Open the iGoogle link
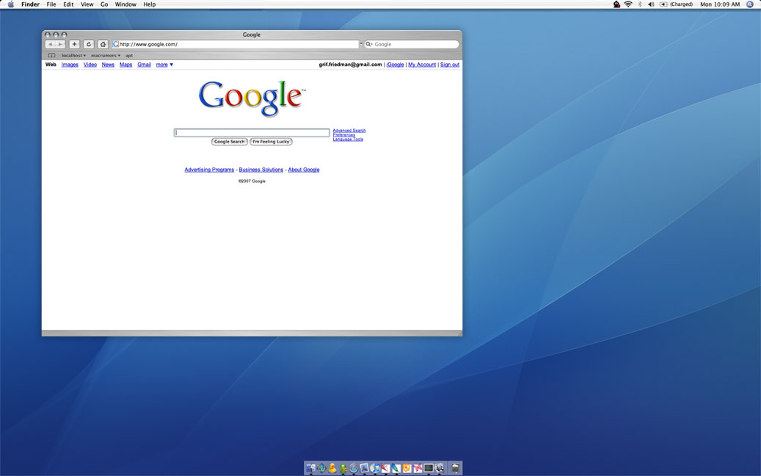 point(395,65)
